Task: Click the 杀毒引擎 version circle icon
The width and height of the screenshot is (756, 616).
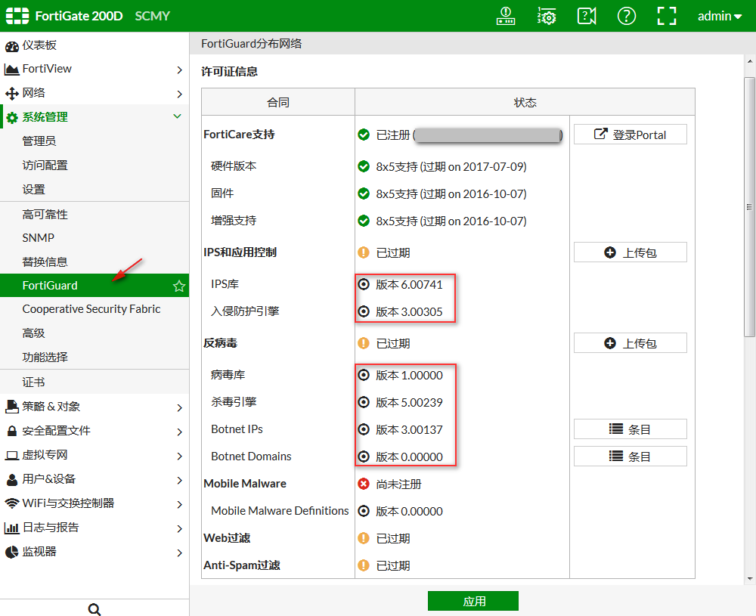Action: [364, 402]
